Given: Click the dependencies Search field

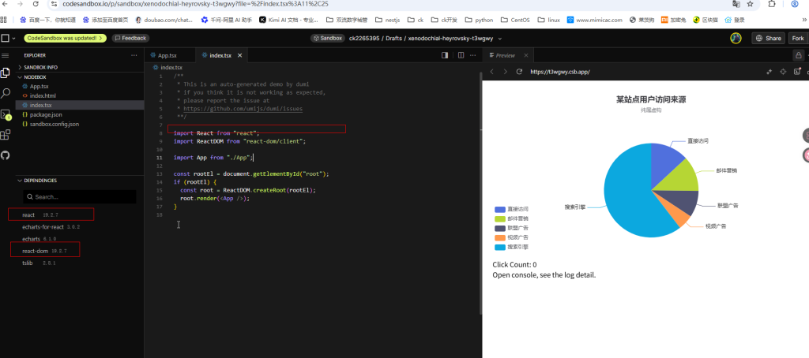Looking at the screenshot, I should (x=80, y=197).
